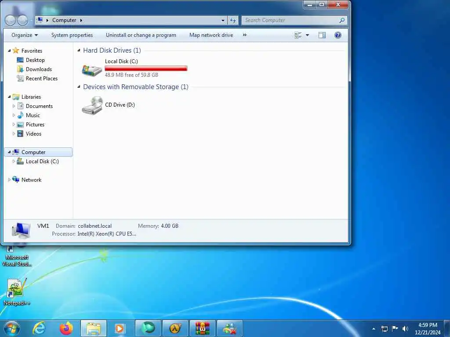Expand the Music library

click(14, 115)
